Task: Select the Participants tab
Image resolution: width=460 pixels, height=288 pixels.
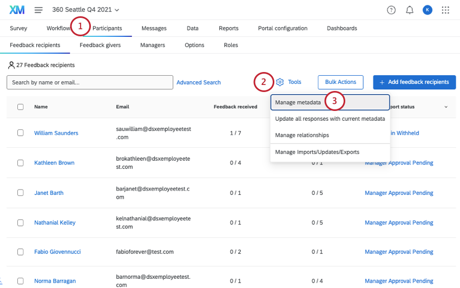Action: point(107,28)
